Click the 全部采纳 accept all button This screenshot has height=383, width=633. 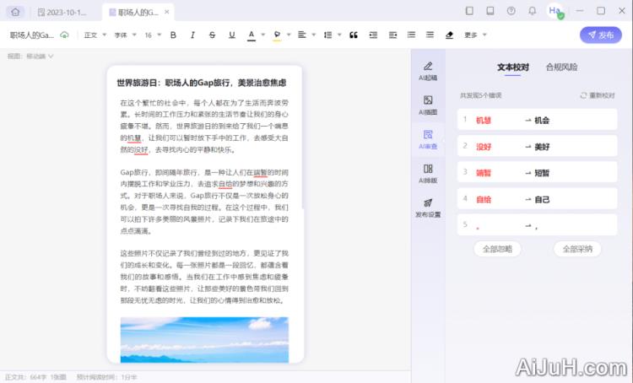(x=577, y=249)
